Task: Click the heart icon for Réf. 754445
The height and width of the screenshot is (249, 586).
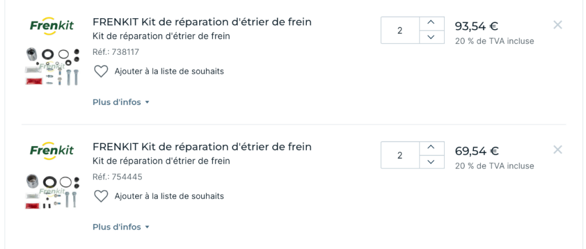Action: [101, 196]
